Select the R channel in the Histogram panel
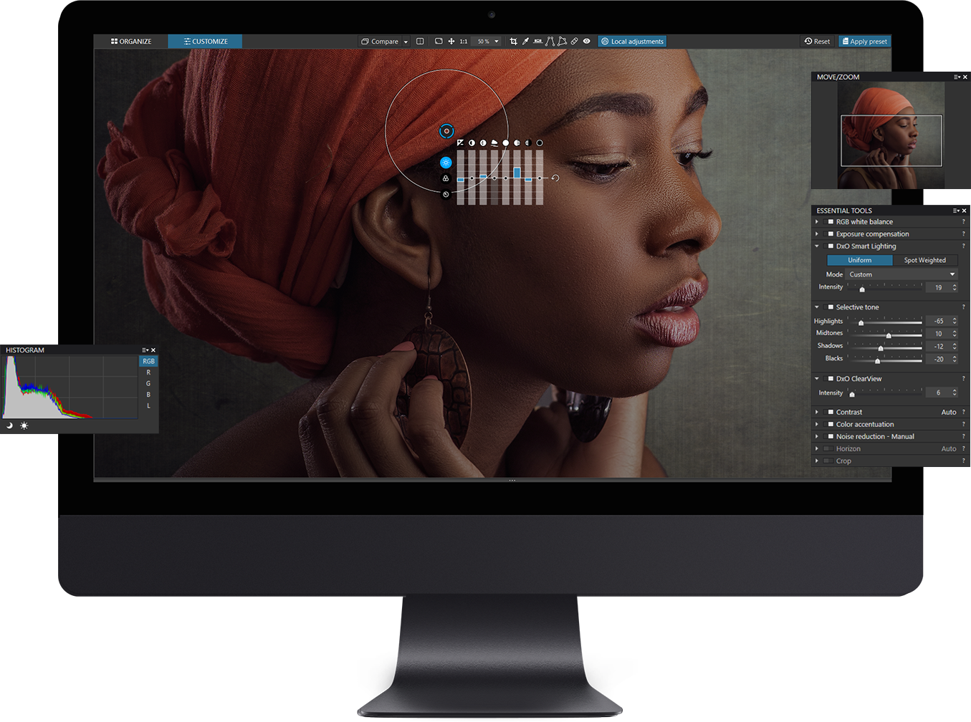Image resolution: width=971 pixels, height=722 pixels. [x=148, y=372]
